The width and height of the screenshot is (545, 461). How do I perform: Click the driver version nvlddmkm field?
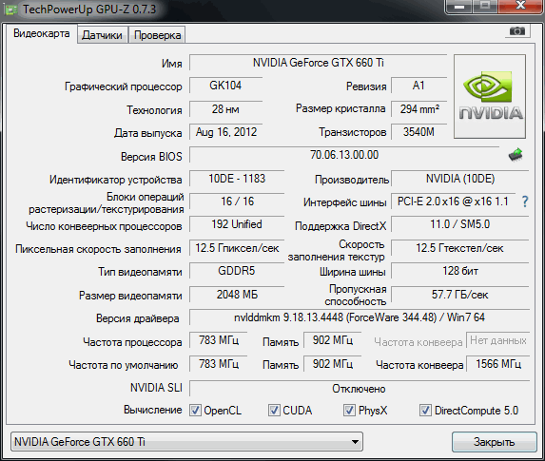click(x=360, y=317)
